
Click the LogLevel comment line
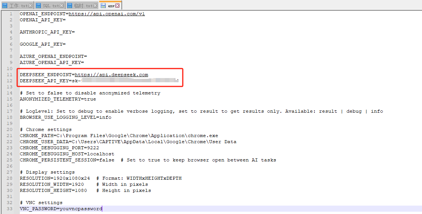201,111
